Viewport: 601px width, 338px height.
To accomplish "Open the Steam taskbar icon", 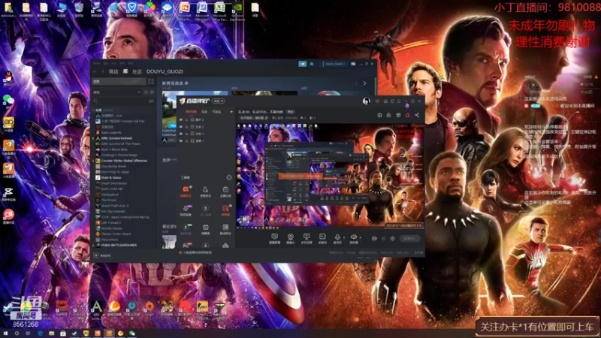I will tap(74, 333).
